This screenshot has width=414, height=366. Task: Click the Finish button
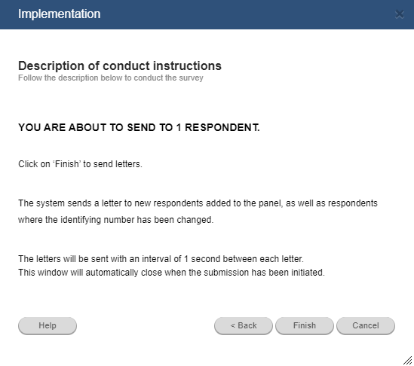(x=305, y=325)
